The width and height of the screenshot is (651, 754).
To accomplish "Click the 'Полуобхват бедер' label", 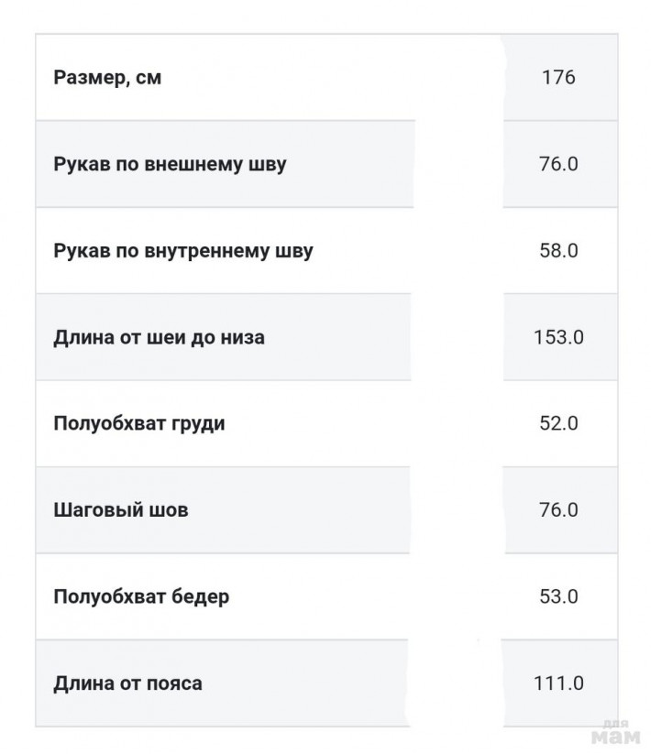I will tap(141, 597).
